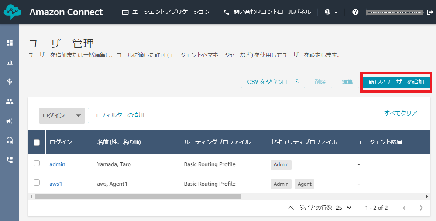The image size is (436, 221).
Task: Open the phone channels sidebar icon
Action: [10, 160]
